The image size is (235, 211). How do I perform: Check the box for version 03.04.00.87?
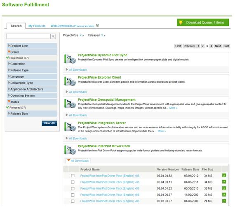tap(73, 195)
